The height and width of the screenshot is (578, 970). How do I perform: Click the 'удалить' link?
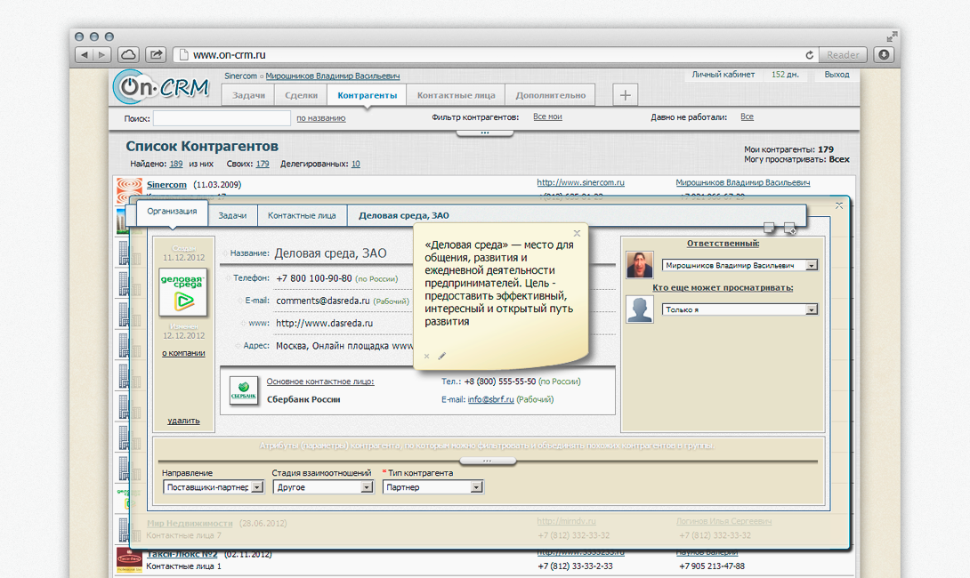(x=183, y=421)
